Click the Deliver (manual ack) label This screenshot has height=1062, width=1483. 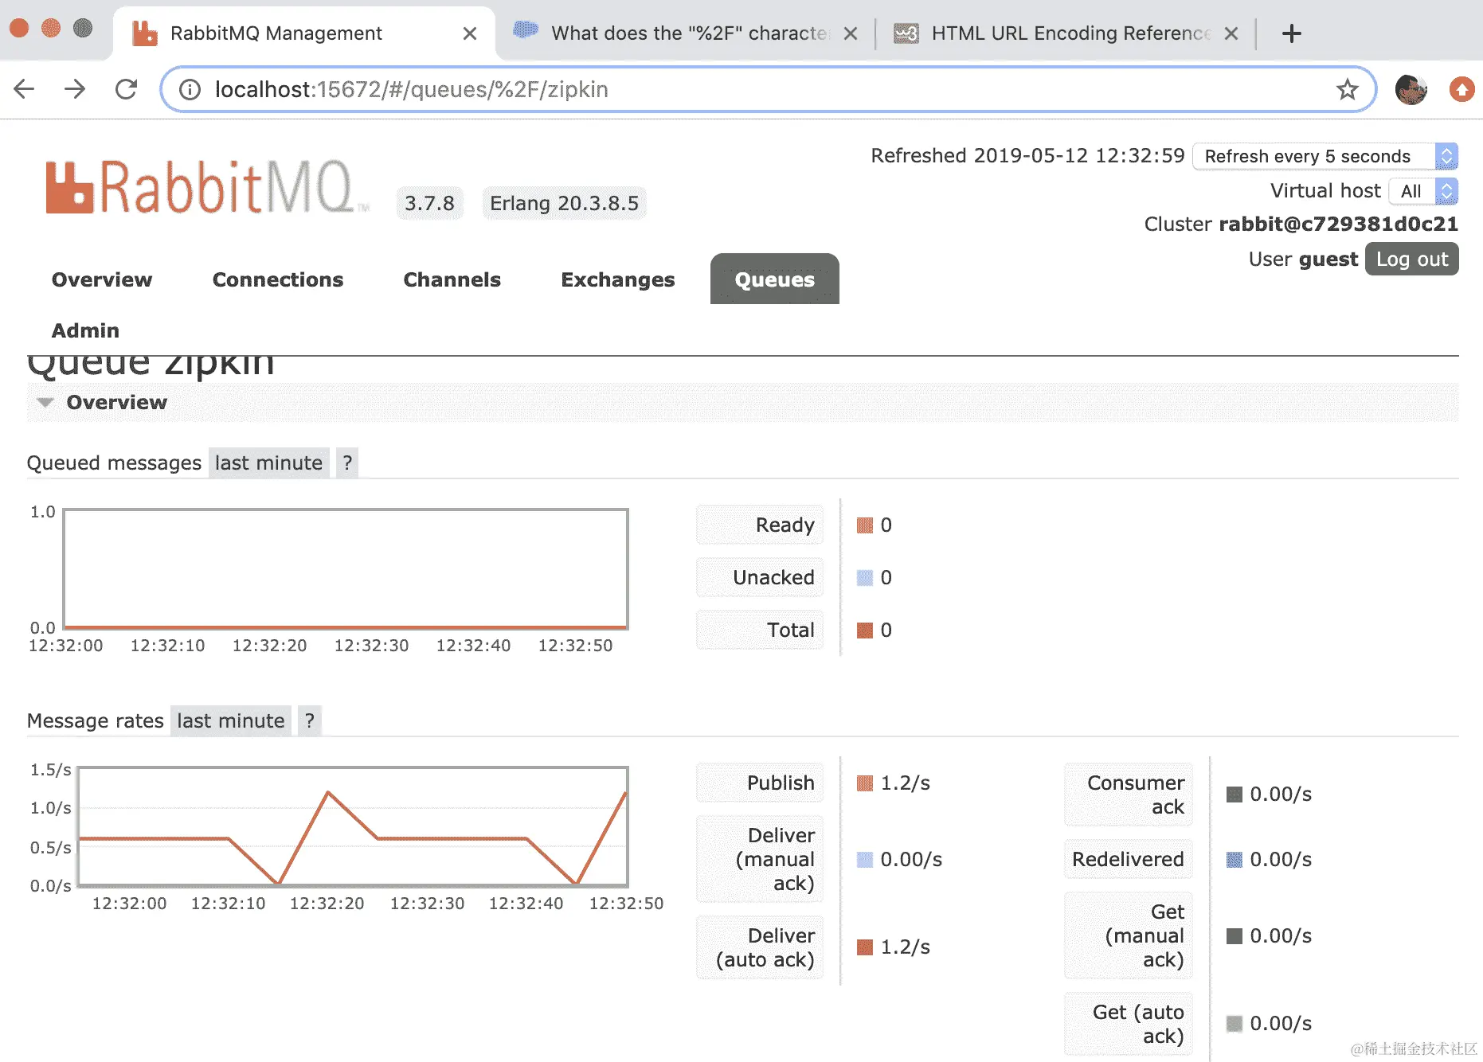point(760,860)
